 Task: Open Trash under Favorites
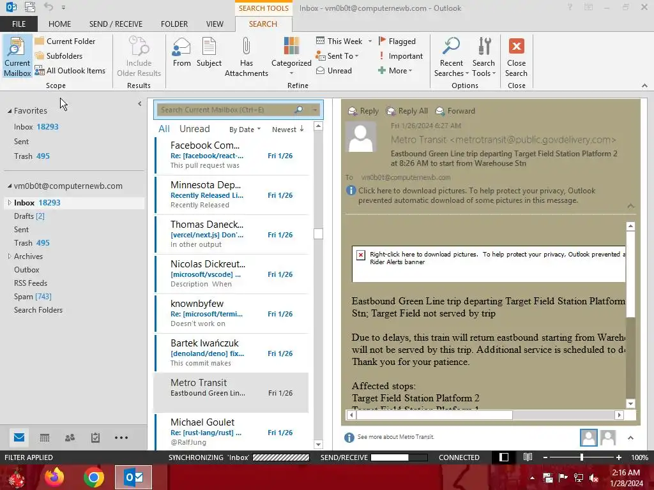pyautogui.click(x=32, y=156)
